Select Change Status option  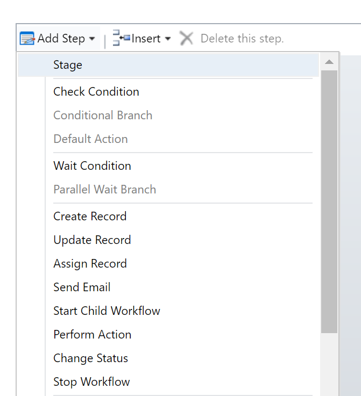point(90,358)
